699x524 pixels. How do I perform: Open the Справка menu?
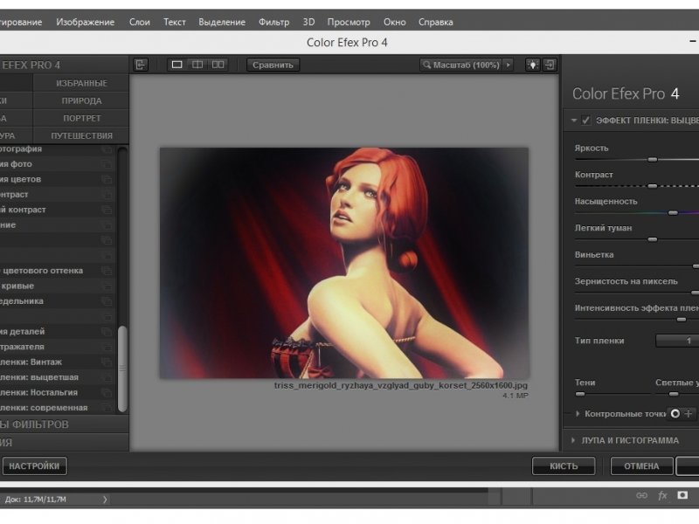435,22
